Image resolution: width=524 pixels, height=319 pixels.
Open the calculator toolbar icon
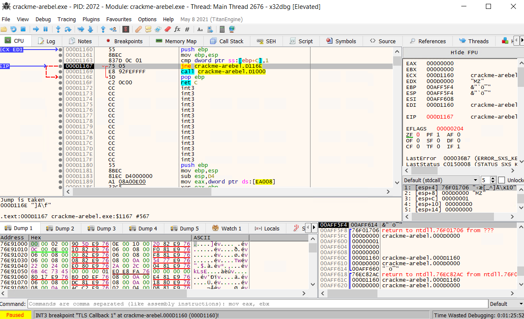tap(222, 29)
